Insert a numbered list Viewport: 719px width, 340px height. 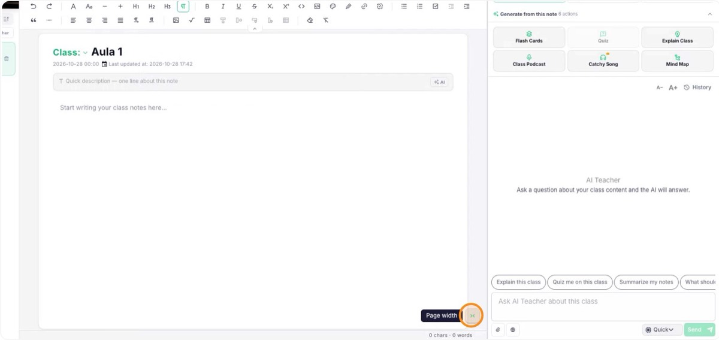(419, 6)
